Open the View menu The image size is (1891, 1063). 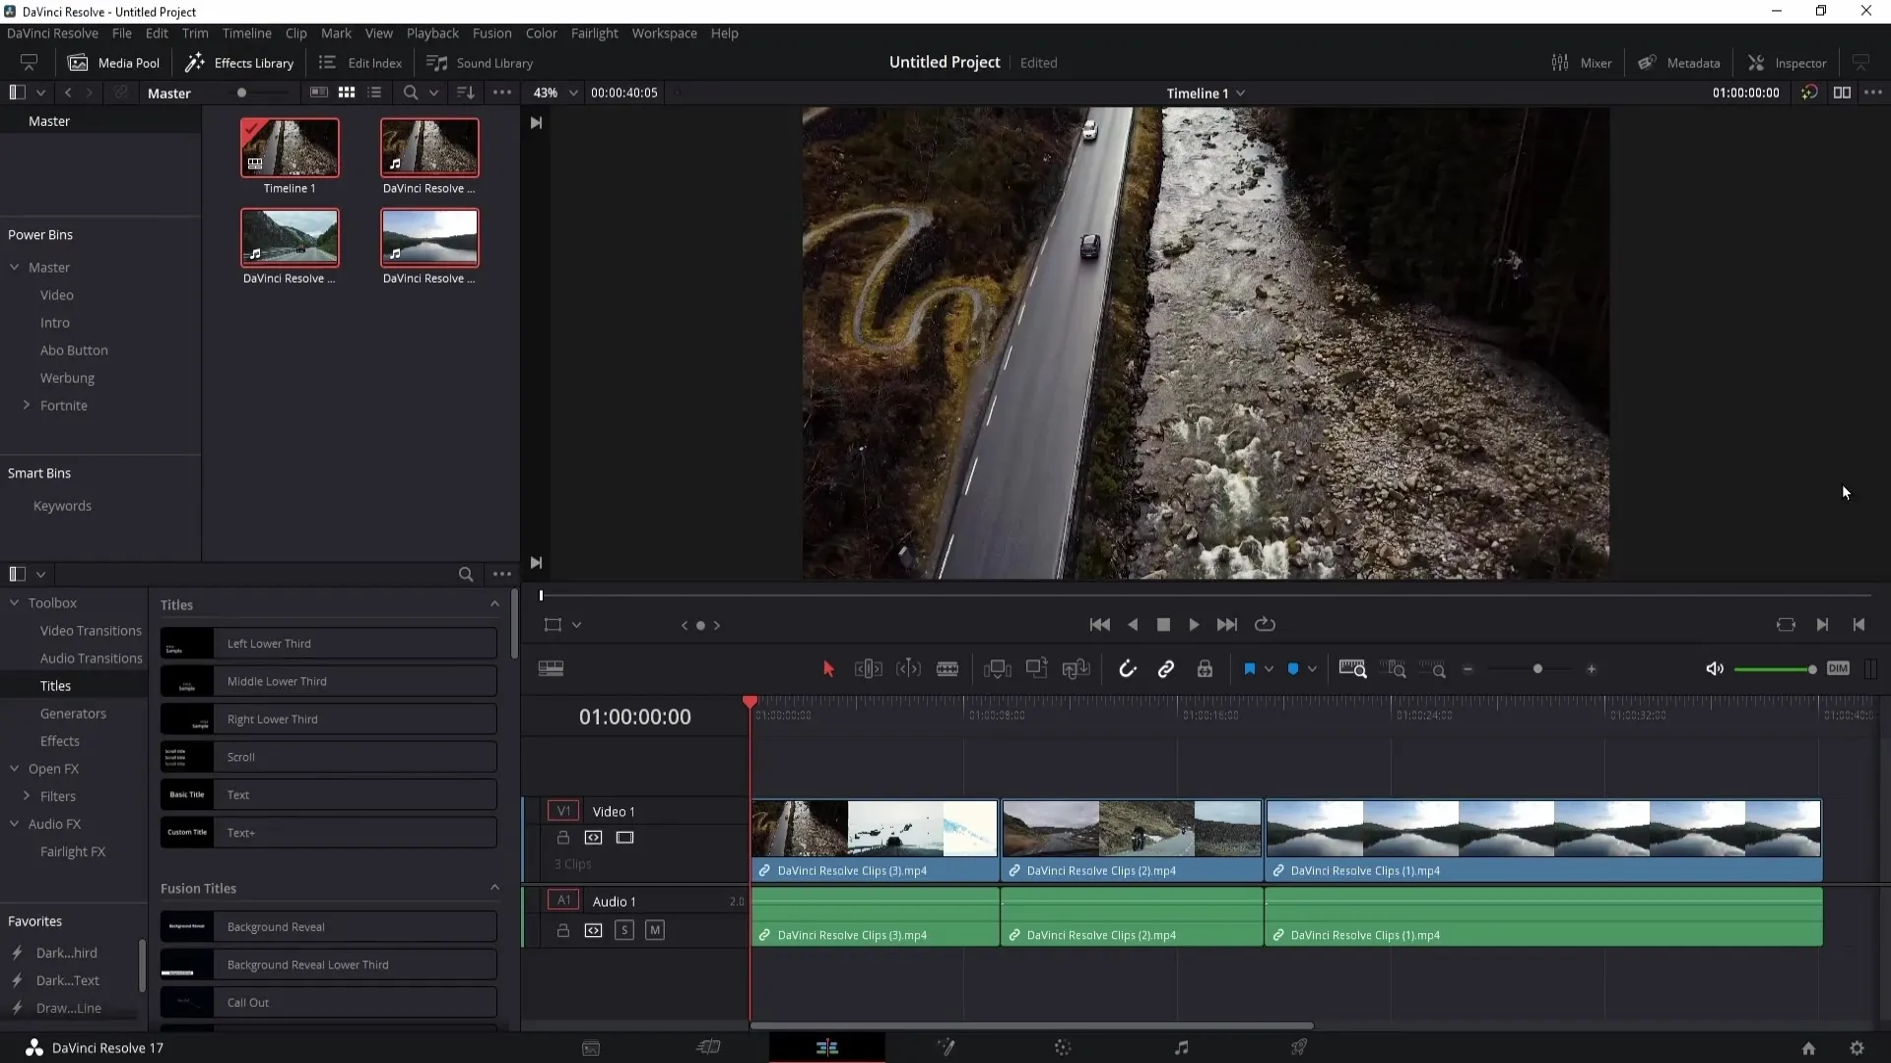pos(376,32)
